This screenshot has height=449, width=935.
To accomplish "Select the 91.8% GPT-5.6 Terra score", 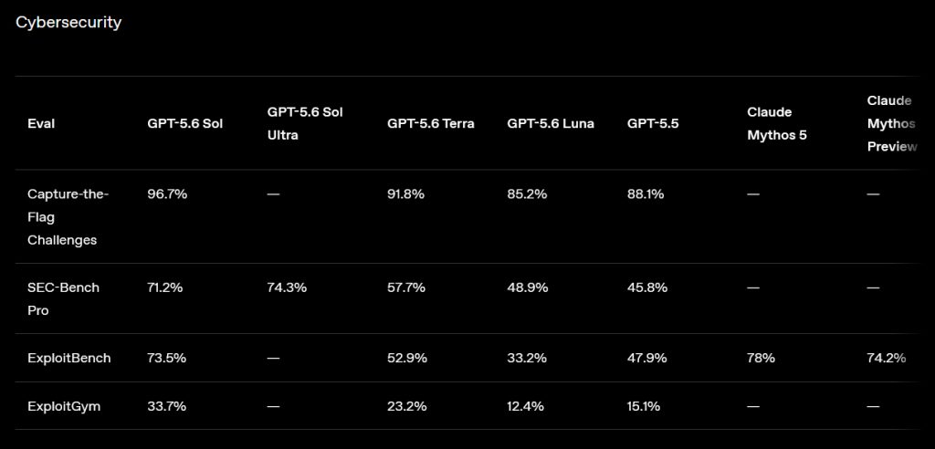I will pos(406,193).
